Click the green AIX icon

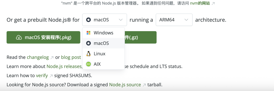89,64
